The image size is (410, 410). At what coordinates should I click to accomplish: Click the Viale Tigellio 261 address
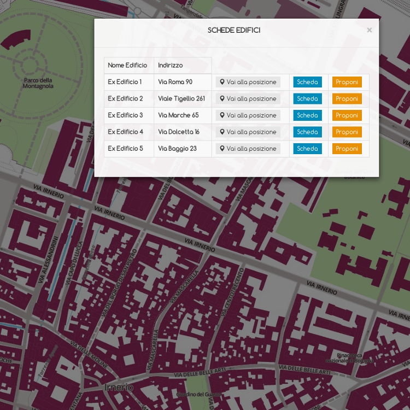tap(181, 99)
